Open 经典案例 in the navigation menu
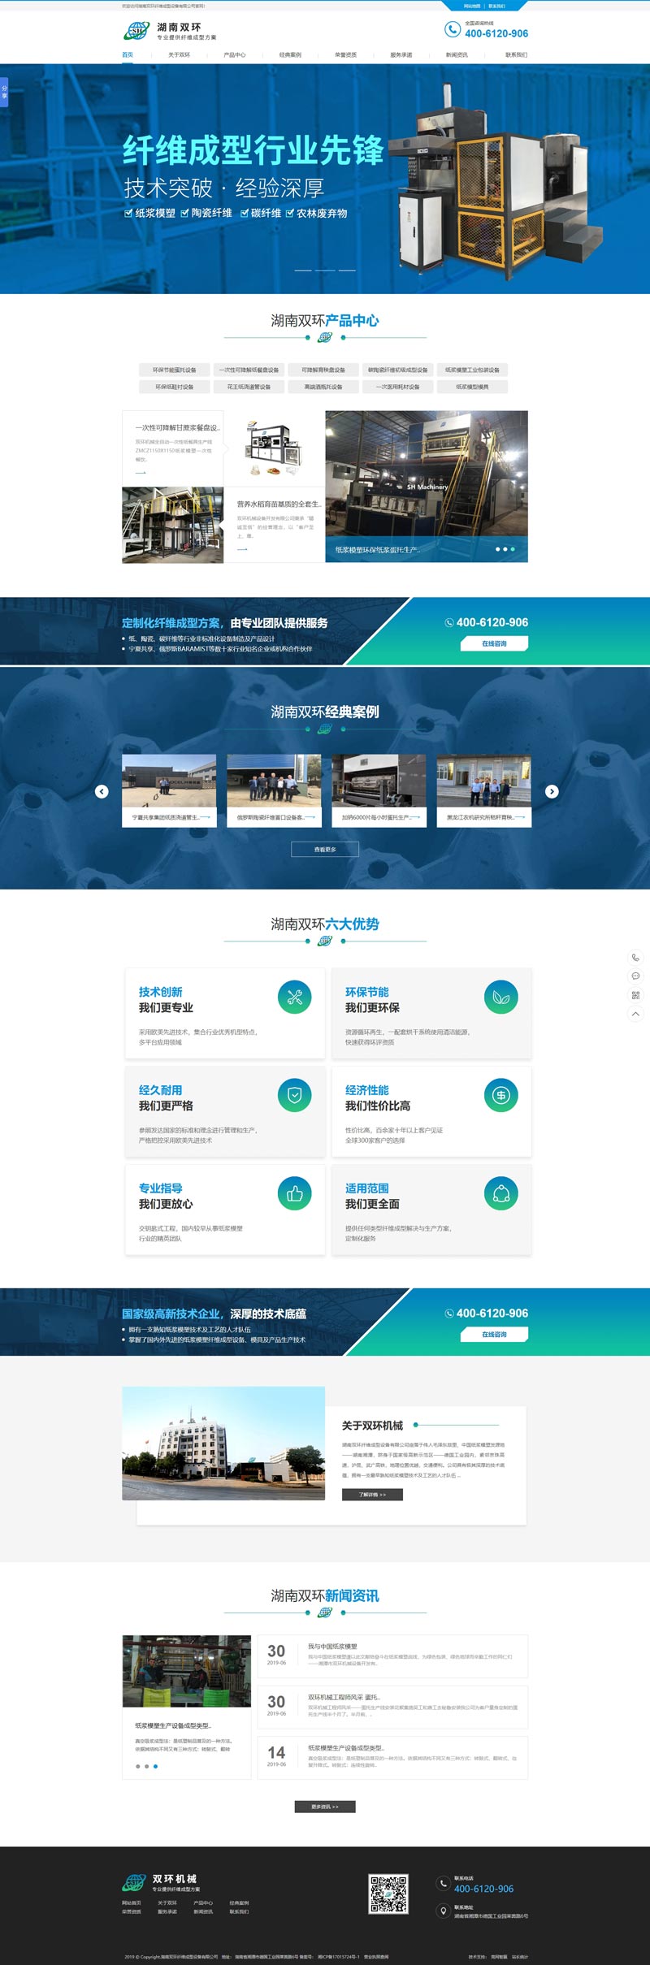 290,55
